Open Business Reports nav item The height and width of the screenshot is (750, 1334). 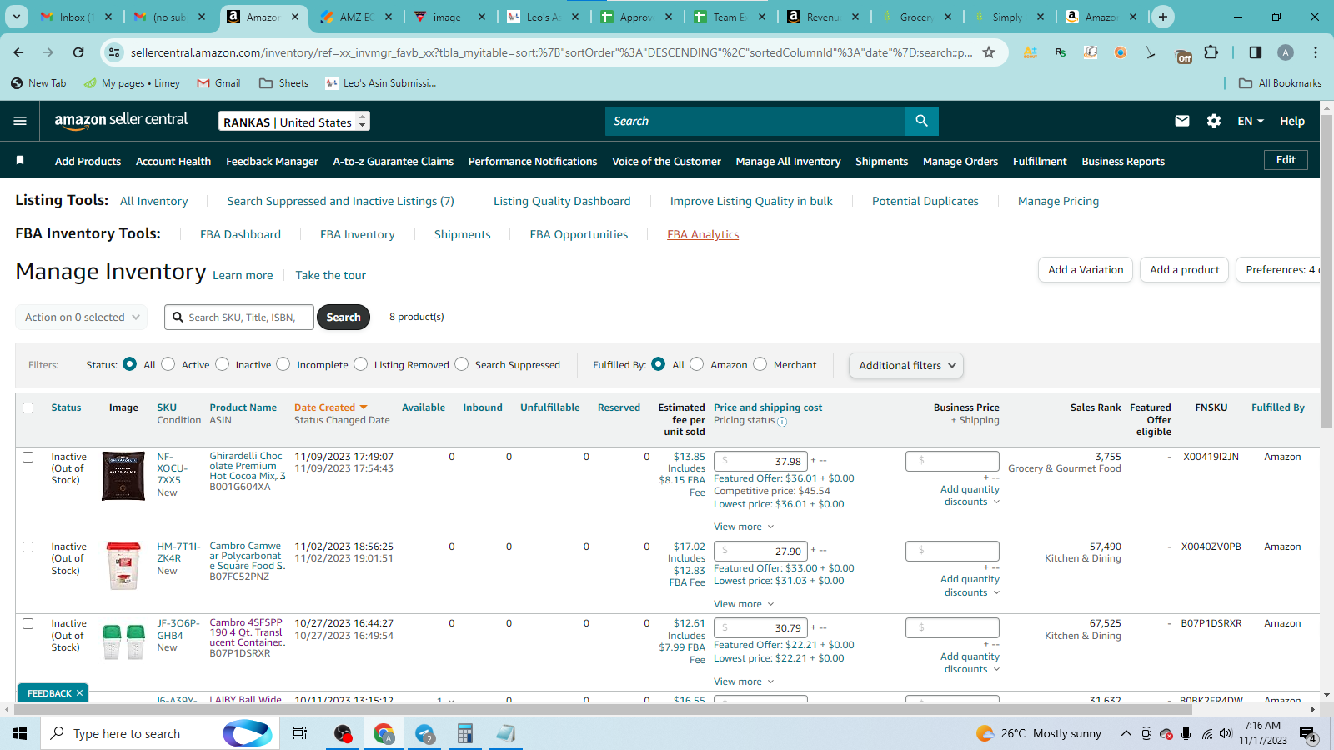click(1123, 161)
